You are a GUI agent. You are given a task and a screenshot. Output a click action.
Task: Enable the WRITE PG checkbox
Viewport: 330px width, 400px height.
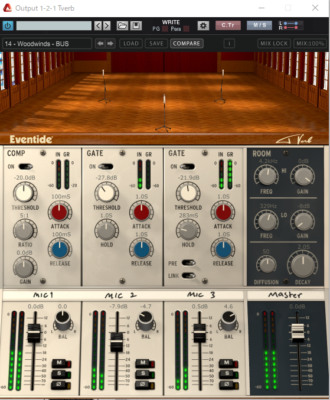tap(165, 29)
